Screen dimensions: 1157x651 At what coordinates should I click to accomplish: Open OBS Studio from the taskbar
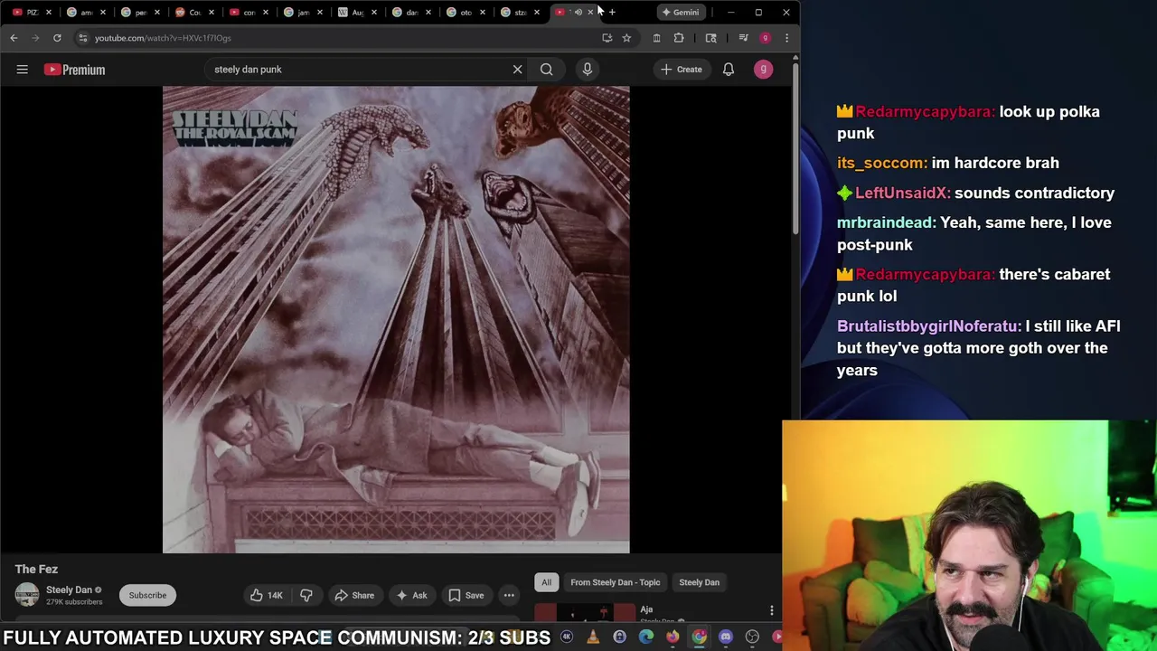752,637
